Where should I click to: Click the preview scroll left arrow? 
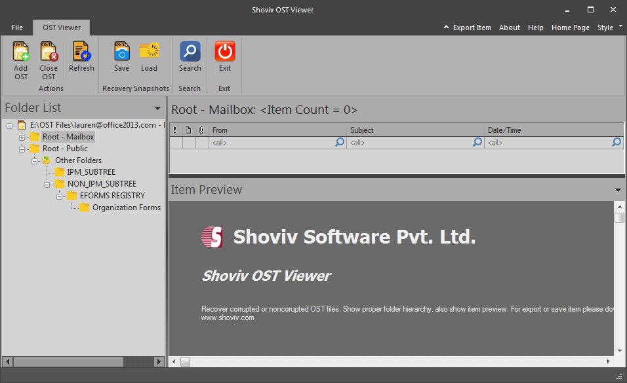174,362
